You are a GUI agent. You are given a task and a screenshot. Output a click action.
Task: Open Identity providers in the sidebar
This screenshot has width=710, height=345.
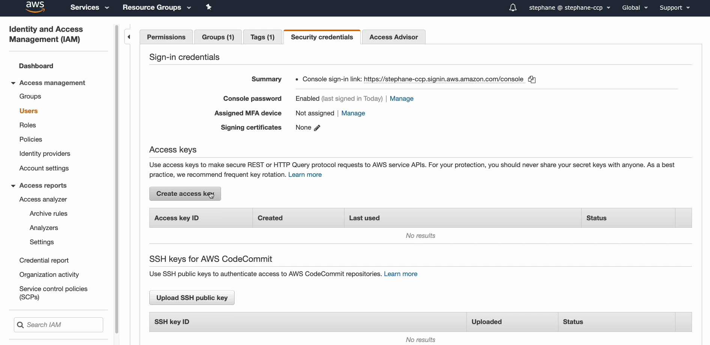(x=45, y=154)
